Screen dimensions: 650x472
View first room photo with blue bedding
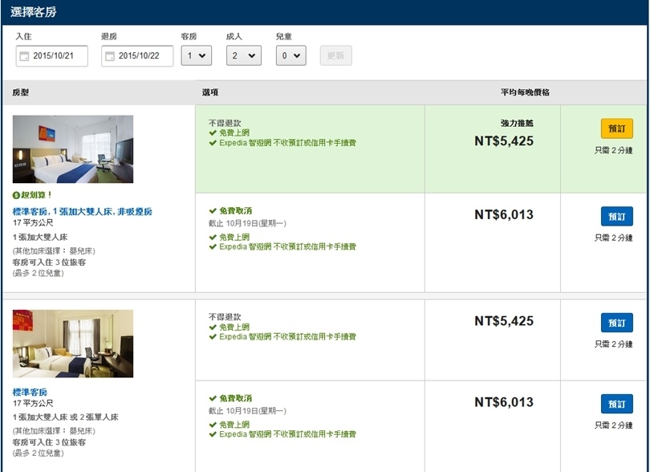click(x=73, y=149)
